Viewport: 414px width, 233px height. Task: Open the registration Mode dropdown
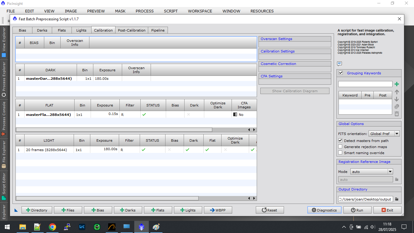pos(372,171)
